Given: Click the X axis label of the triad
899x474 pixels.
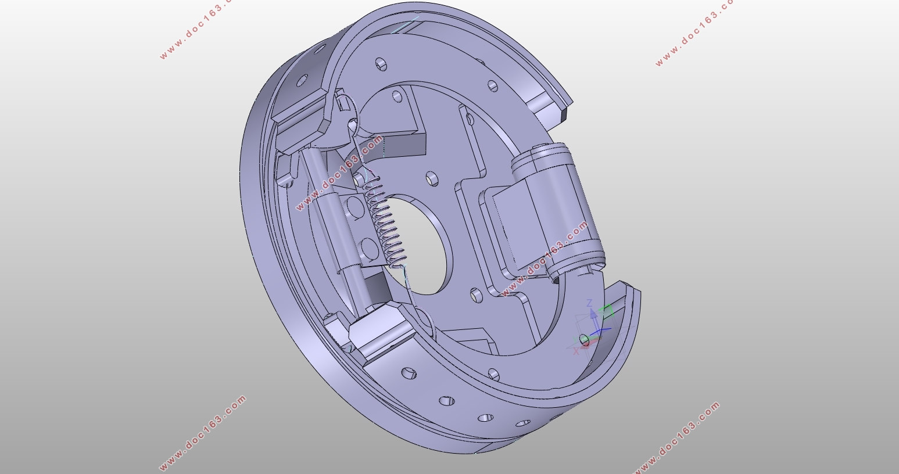Looking at the screenshot, I should coord(576,351).
